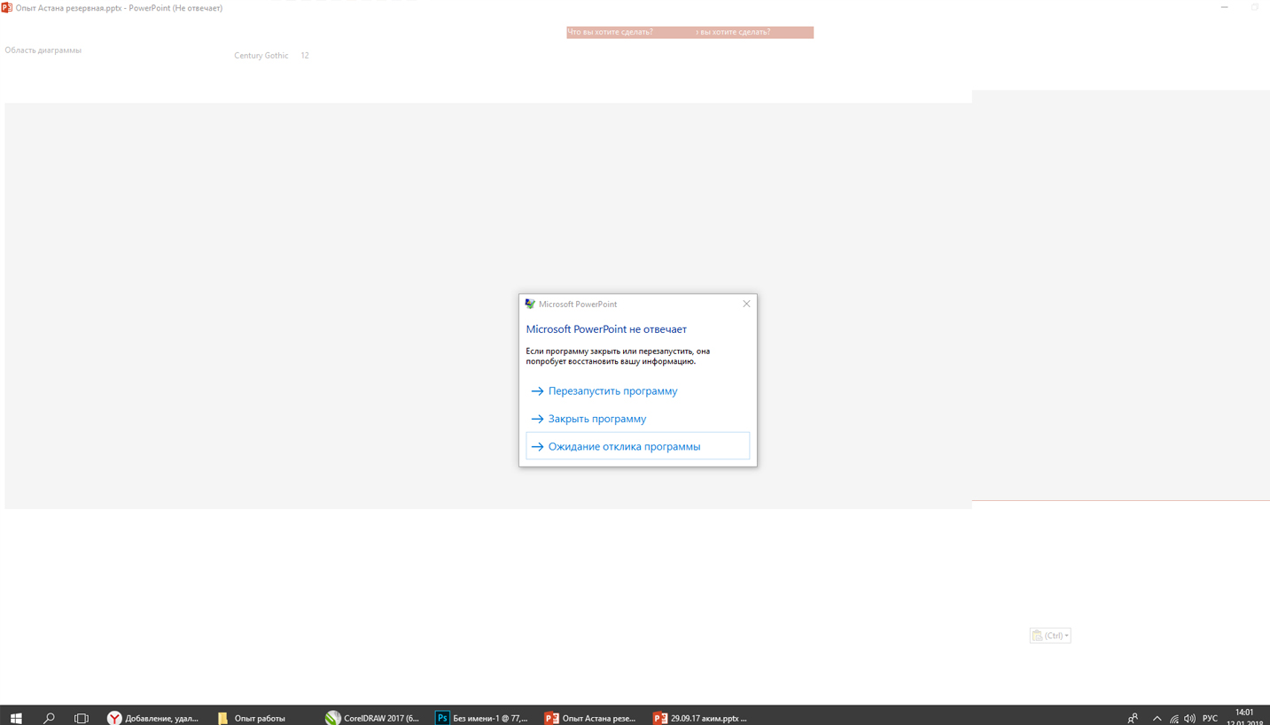
Task: Switch to Photoshop 'Без имени-1' window
Action: click(x=482, y=718)
